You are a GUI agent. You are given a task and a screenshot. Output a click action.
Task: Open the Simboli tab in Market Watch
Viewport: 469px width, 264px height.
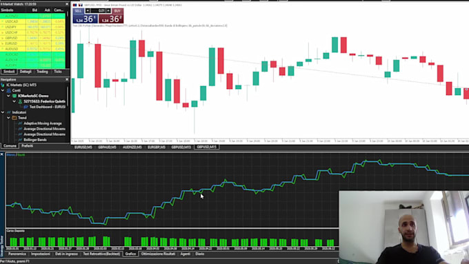[x=9, y=72]
